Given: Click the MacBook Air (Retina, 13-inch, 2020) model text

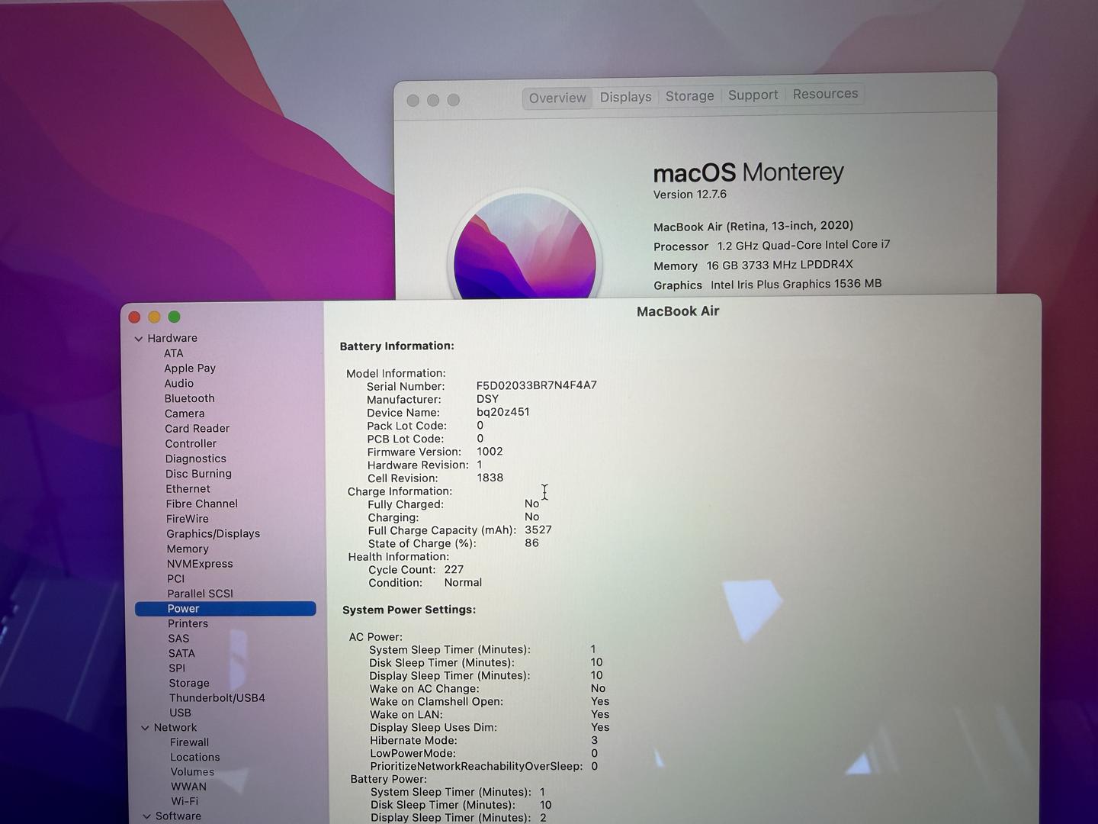Looking at the screenshot, I should (753, 226).
